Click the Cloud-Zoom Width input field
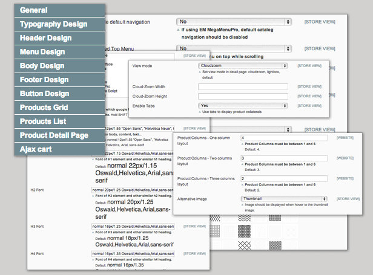This screenshot has width=373, height=275. tap(242, 86)
